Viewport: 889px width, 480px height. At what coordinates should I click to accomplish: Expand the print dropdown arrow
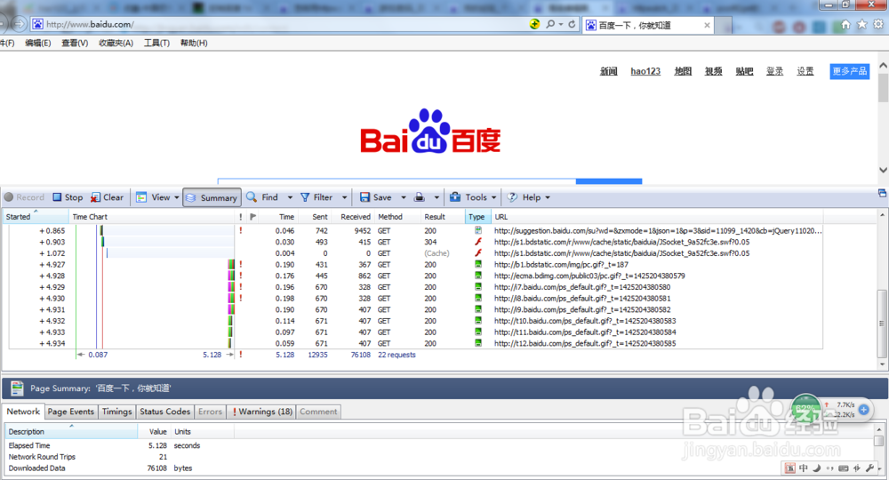pos(436,198)
